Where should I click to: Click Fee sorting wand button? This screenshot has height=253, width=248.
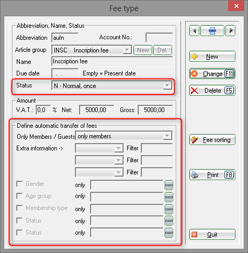click(x=212, y=140)
